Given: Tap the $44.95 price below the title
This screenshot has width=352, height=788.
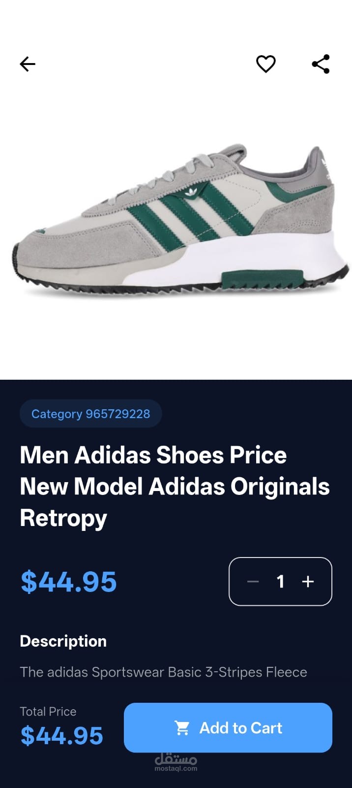Looking at the screenshot, I should pos(68,582).
